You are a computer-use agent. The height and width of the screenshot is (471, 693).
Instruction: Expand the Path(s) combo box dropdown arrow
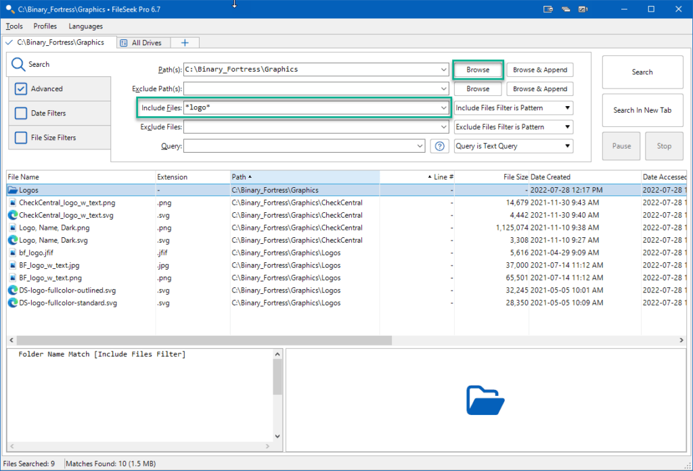coord(445,69)
